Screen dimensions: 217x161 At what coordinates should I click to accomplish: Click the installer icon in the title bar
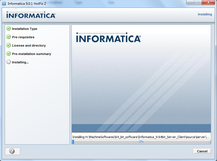point(4,3)
